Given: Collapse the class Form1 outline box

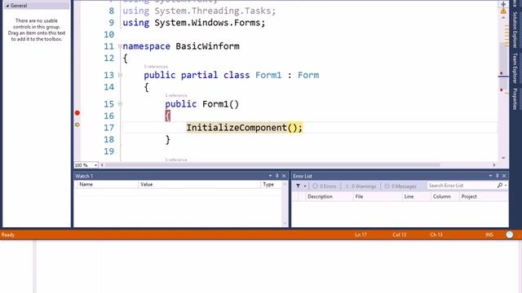Looking at the screenshot, I should (x=120, y=75).
